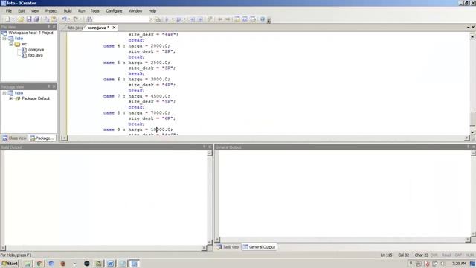Click the editor vertical scrollbar thumb
476x268 pixels.
(472, 119)
